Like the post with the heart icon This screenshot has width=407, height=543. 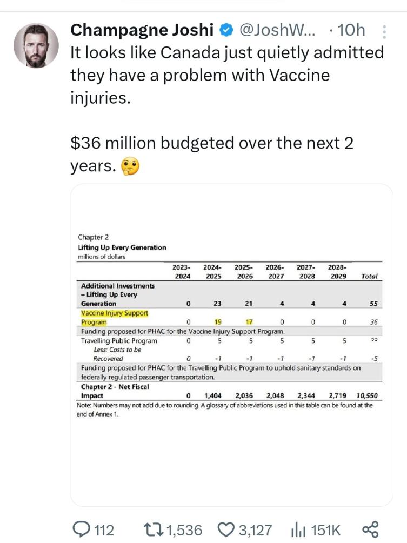pyautogui.click(x=228, y=529)
